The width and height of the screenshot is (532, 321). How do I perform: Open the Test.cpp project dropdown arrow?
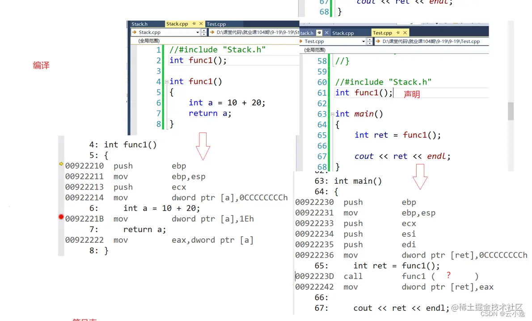coord(363,42)
